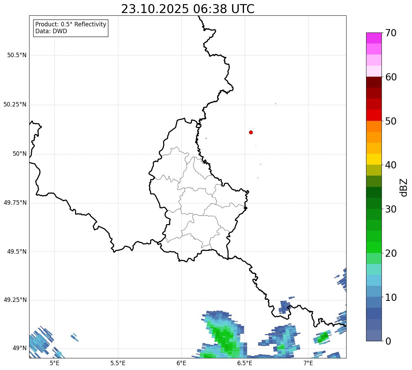Click the 50.5°N latitude label
412x370 pixels.
coord(17,55)
